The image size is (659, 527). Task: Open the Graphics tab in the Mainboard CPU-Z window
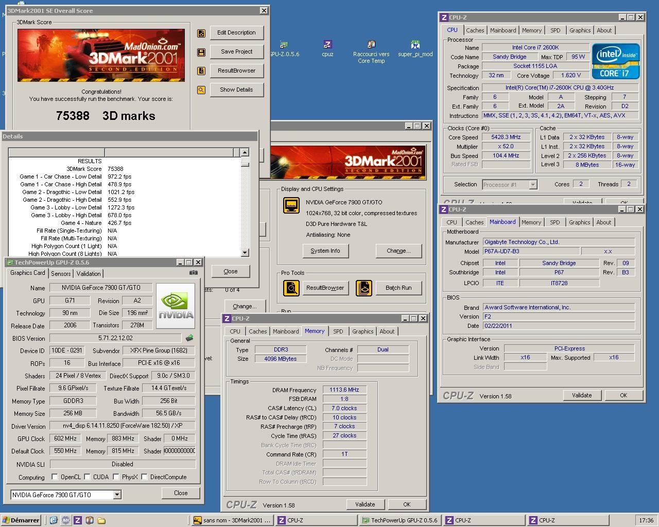(x=579, y=222)
